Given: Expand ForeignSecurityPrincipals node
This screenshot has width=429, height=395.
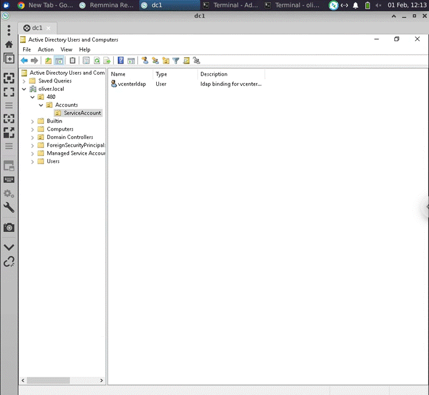Looking at the screenshot, I should (x=32, y=146).
